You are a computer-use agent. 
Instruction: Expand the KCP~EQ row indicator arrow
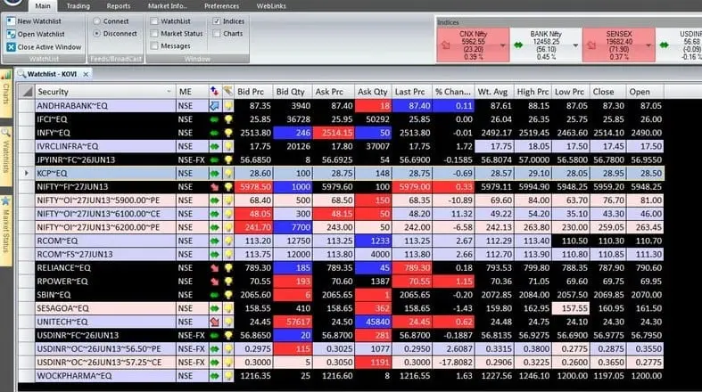point(26,173)
